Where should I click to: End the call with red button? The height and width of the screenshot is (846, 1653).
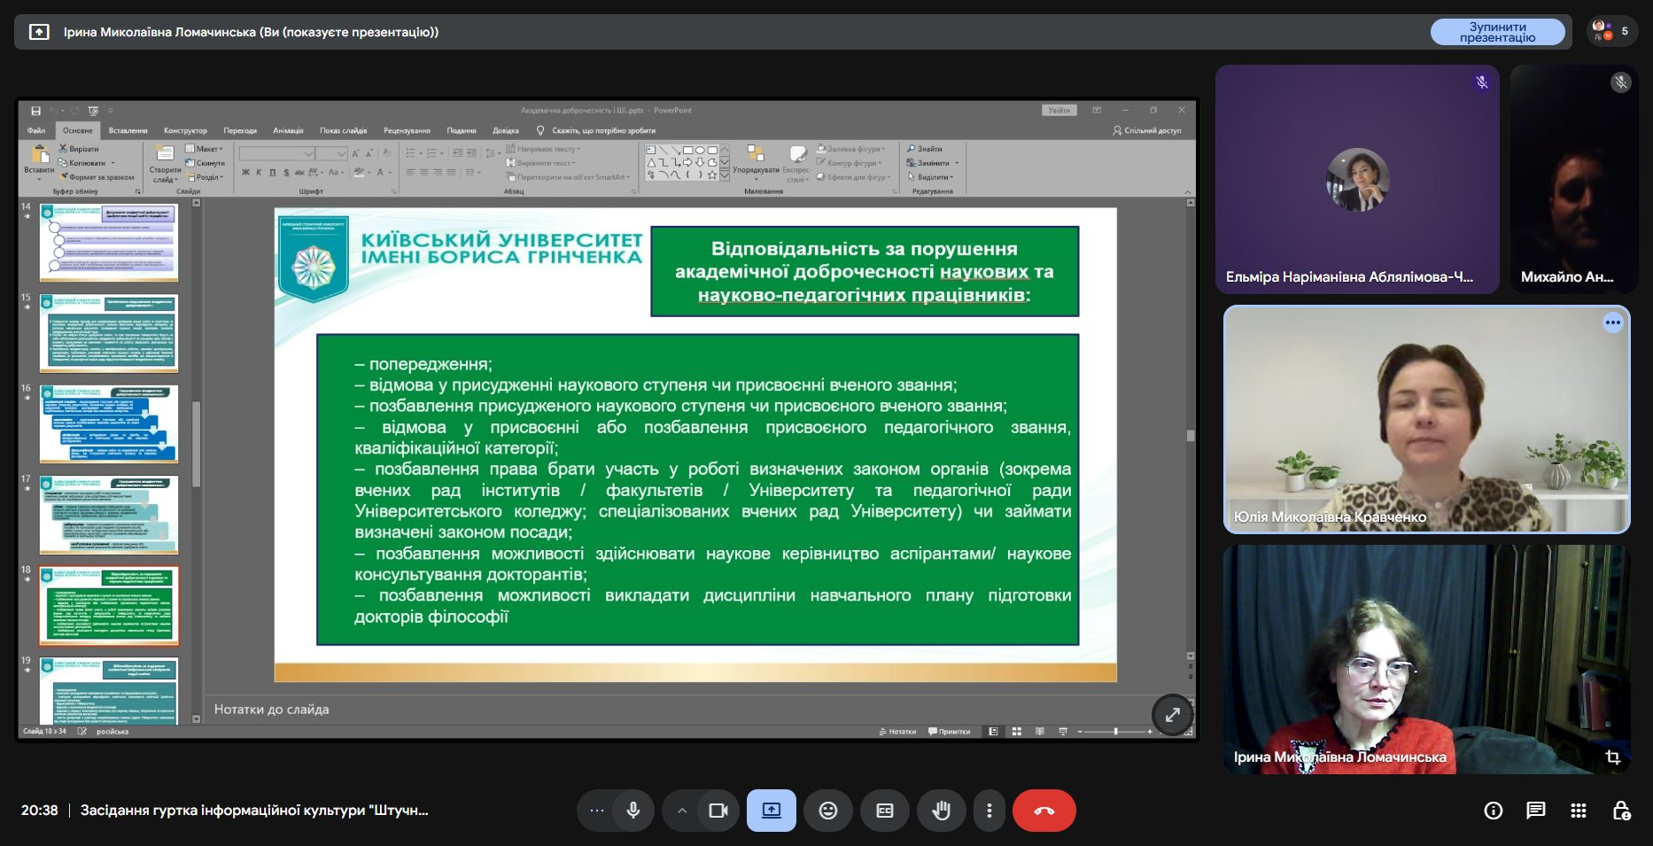tap(1044, 811)
